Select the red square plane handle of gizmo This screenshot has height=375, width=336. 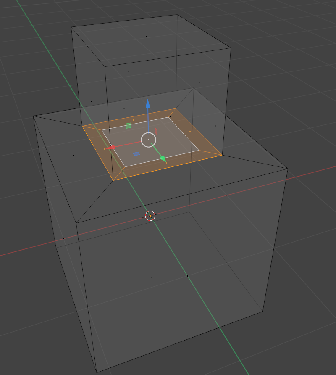pyautogui.click(x=156, y=131)
